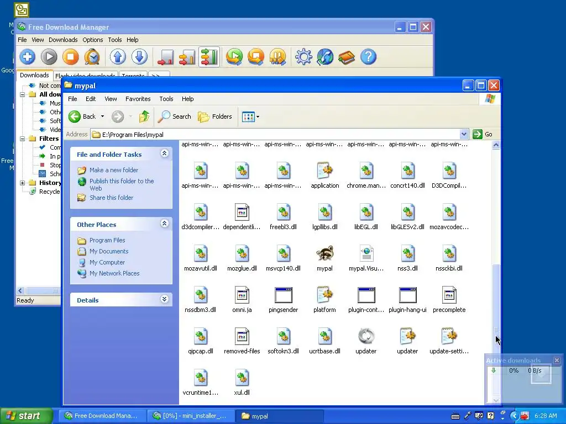566x424 pixels.
Task: Open the Address bar dropdown list
Action: coord(464,135)
